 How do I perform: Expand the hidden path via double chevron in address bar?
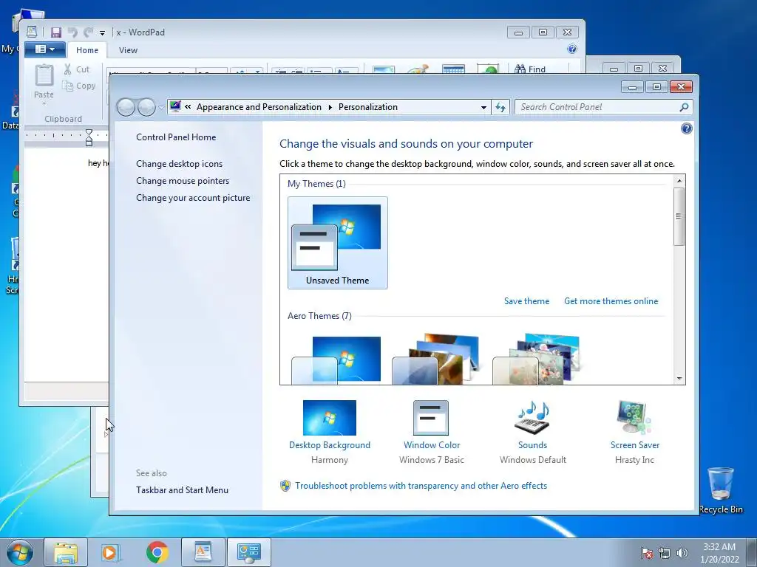[x=188, y=107]
